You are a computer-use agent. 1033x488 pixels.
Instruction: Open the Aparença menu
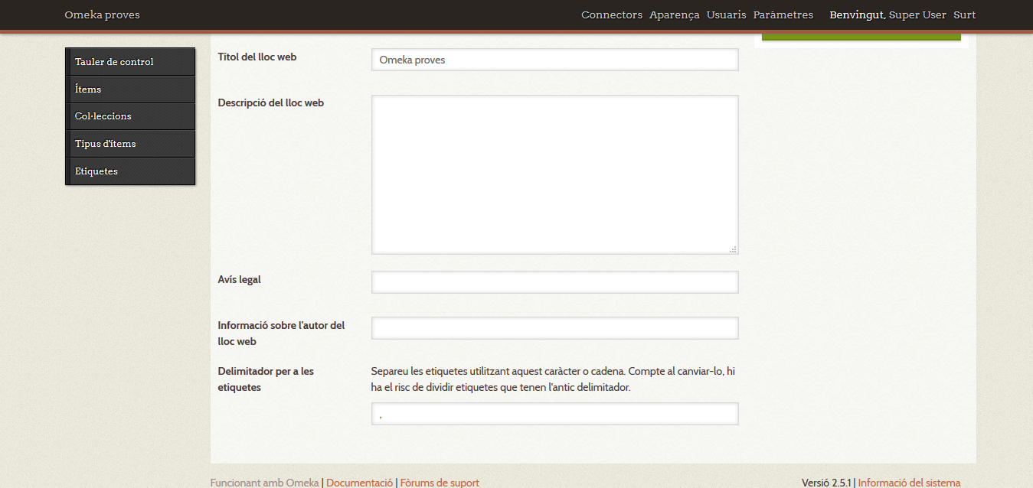(674, 15)
